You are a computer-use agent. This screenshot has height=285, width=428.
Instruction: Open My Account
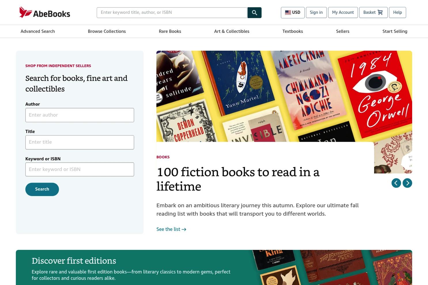tap(343, 13)
